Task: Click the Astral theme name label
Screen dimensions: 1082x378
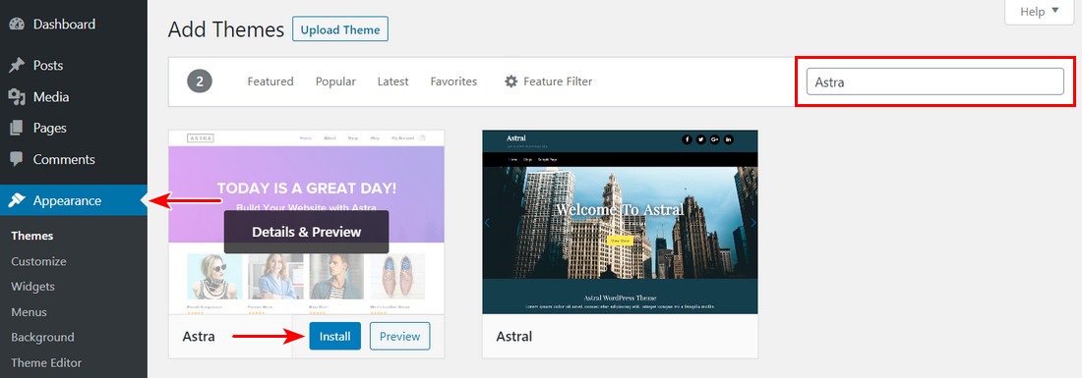Action: click(x=514, y=337)
